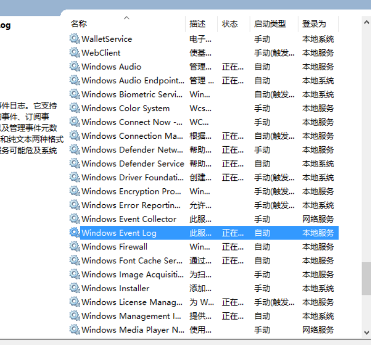Click the Windows Font Cache Service gear icon
This screenshot has width=371, height=345.
pyautogui.click(x=74, y=261)
